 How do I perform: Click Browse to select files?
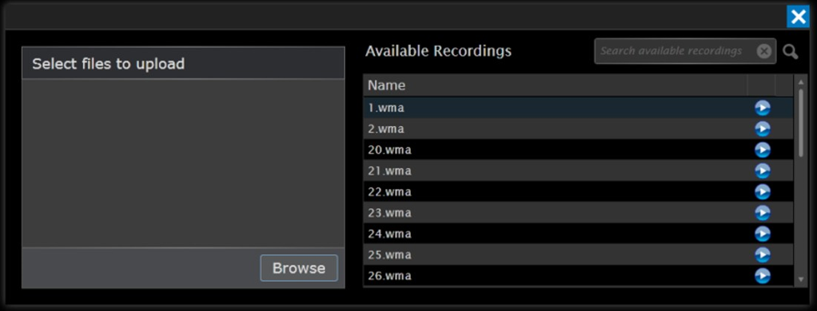coord(299,269)
